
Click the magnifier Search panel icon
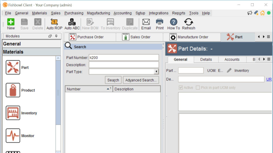coord(68,46)
